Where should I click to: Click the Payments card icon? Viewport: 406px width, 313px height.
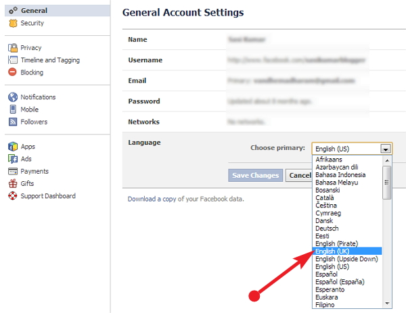tap(13, 171)
